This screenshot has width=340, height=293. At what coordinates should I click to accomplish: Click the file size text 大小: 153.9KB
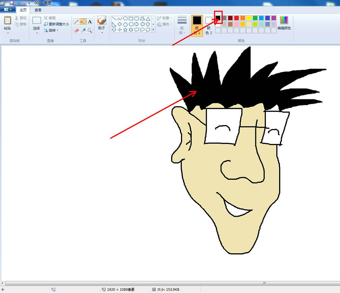coord(168,290)
